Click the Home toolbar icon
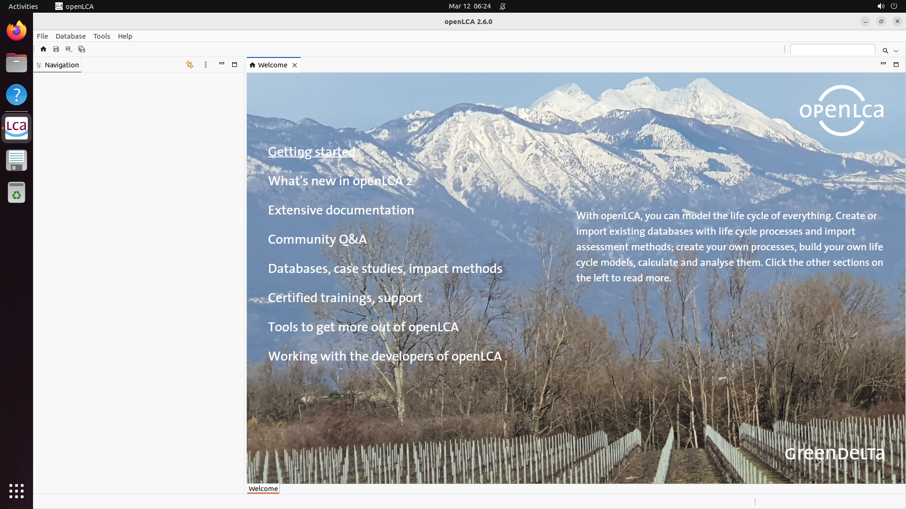 click(x=43, y=49)
